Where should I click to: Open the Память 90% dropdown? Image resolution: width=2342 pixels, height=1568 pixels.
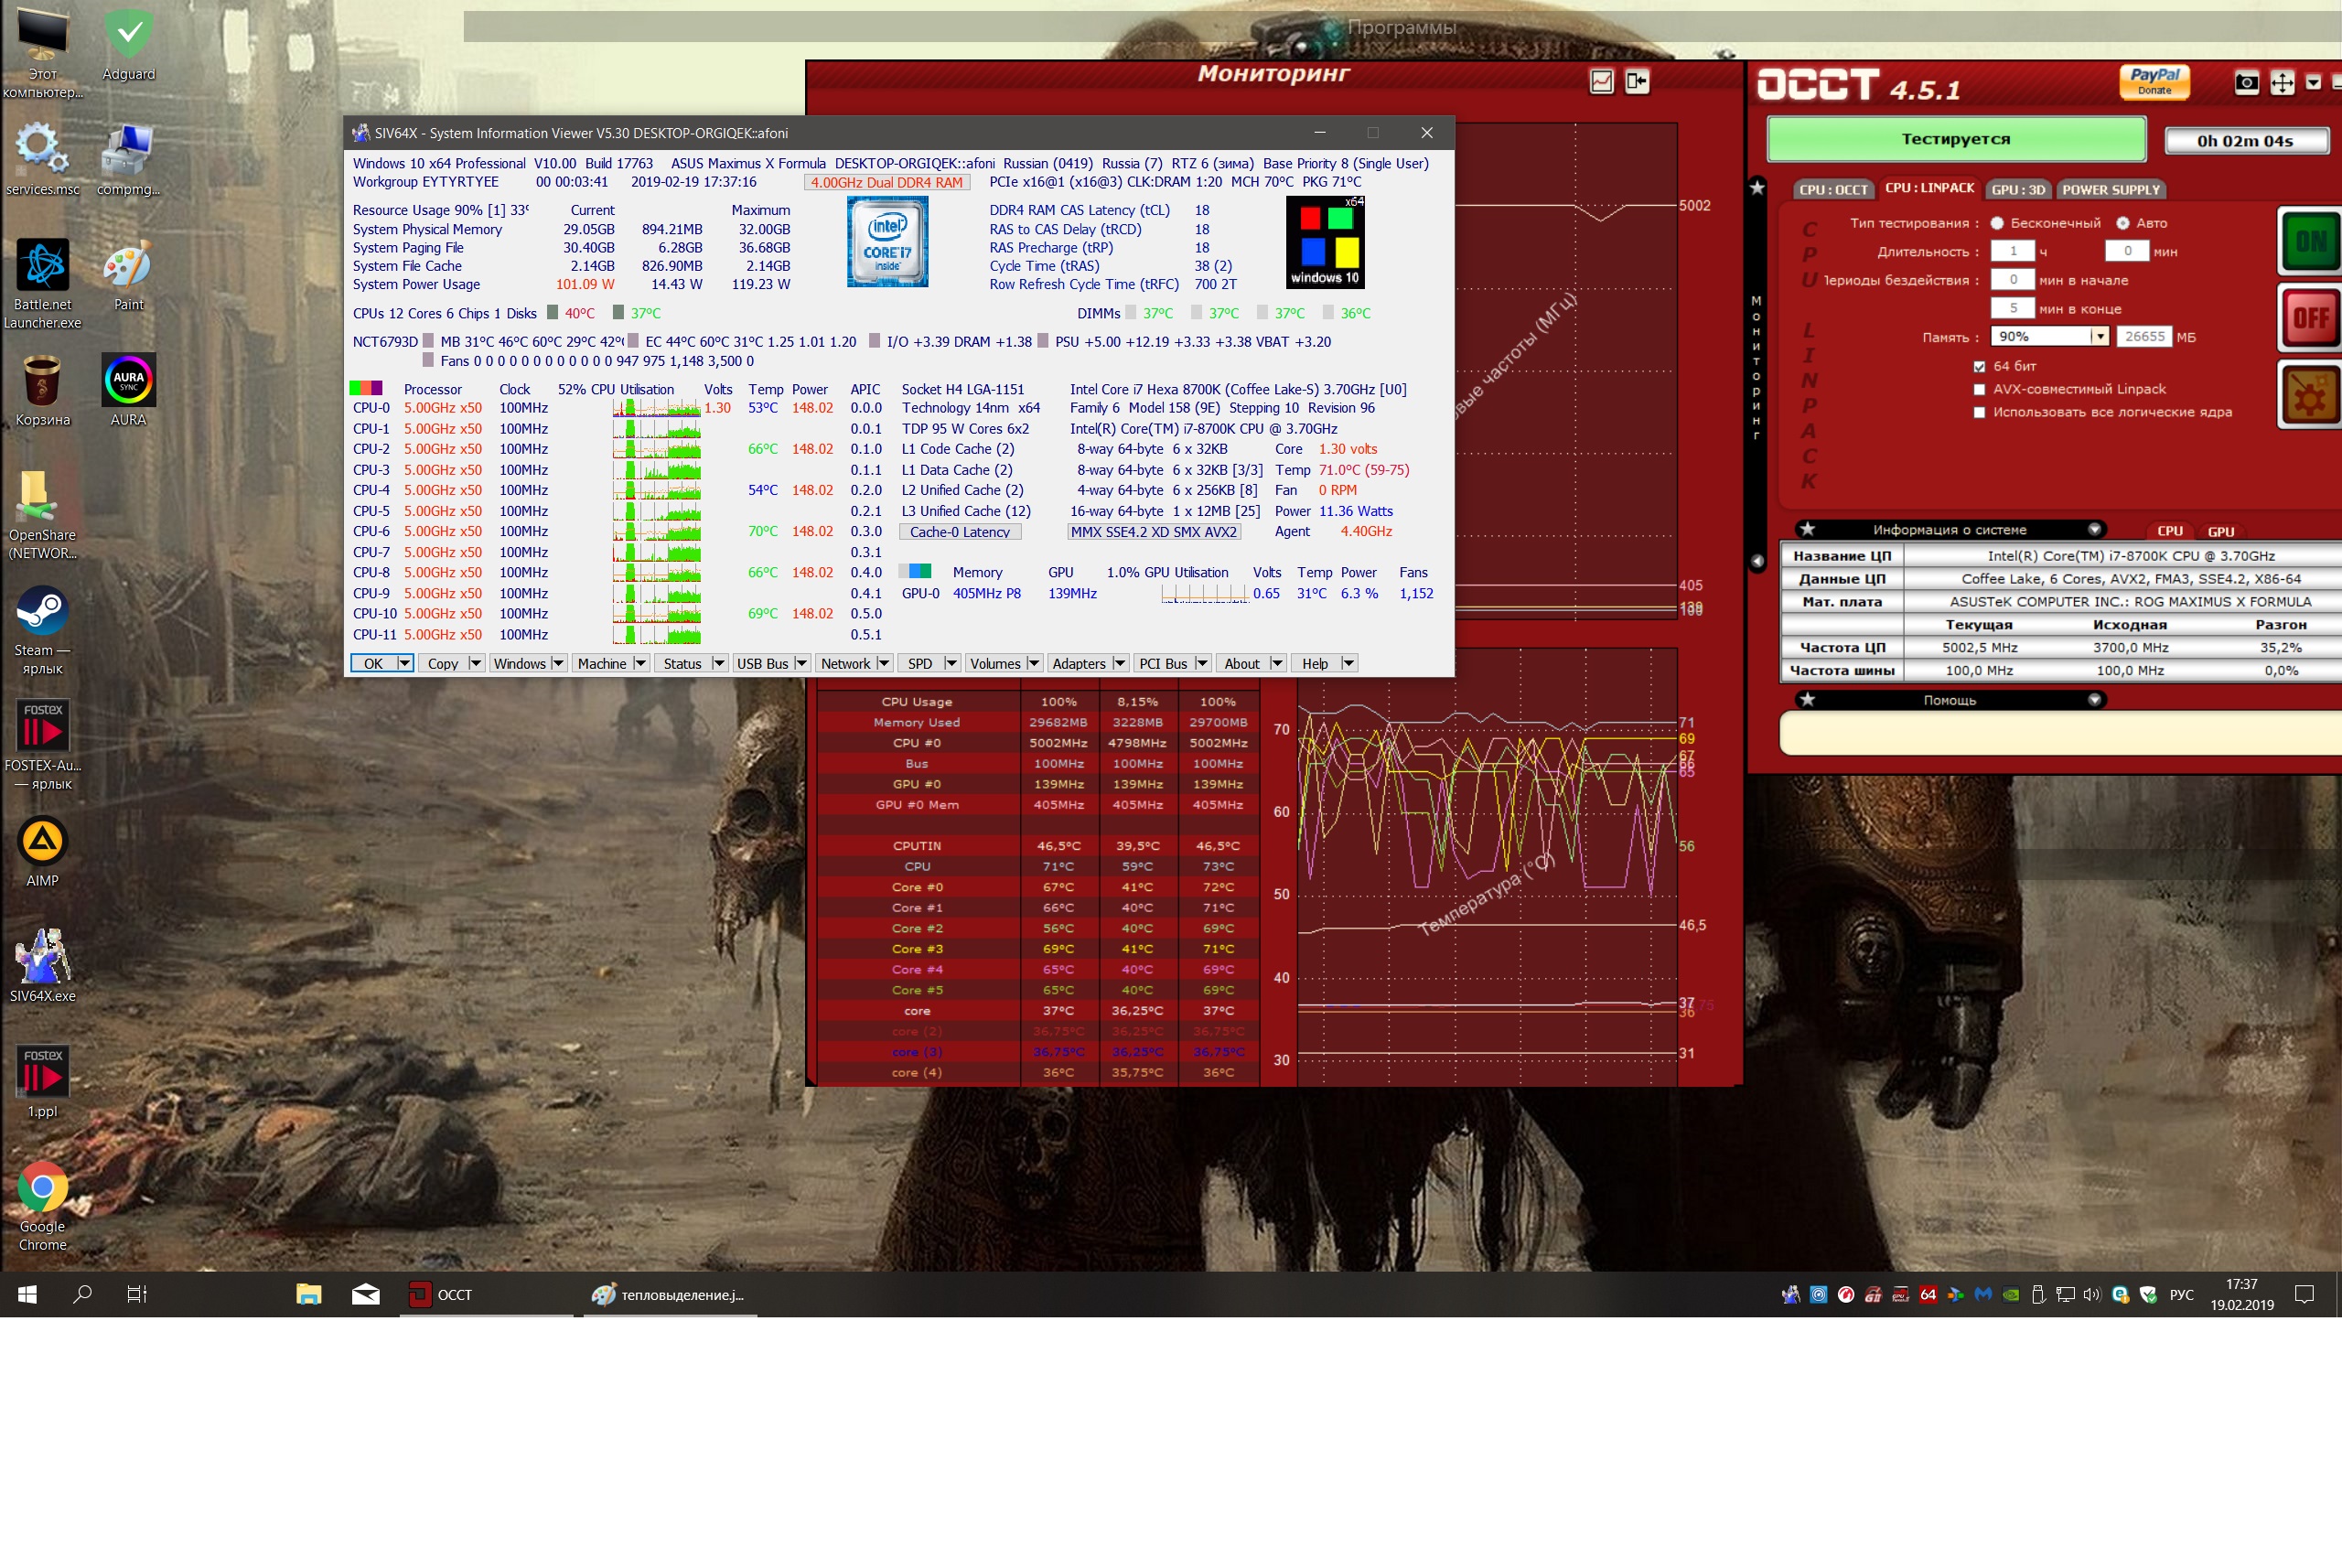2100,337
